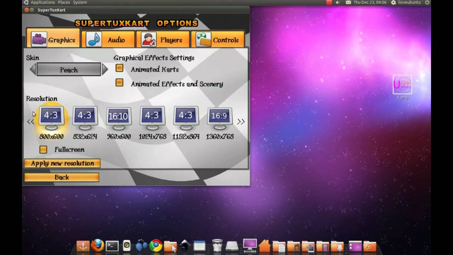Choose the 1152x864 resolution monitor icon
The image size is (453, 255).
tap(186, 118)
